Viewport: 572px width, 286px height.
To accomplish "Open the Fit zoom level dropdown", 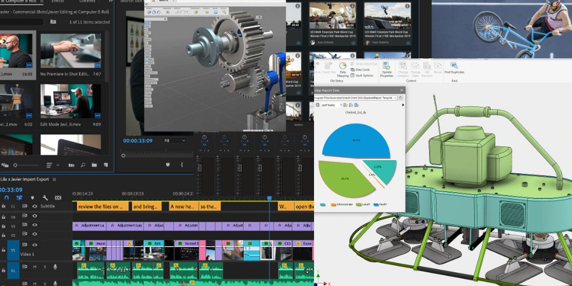I will click(x=174, y=141).
